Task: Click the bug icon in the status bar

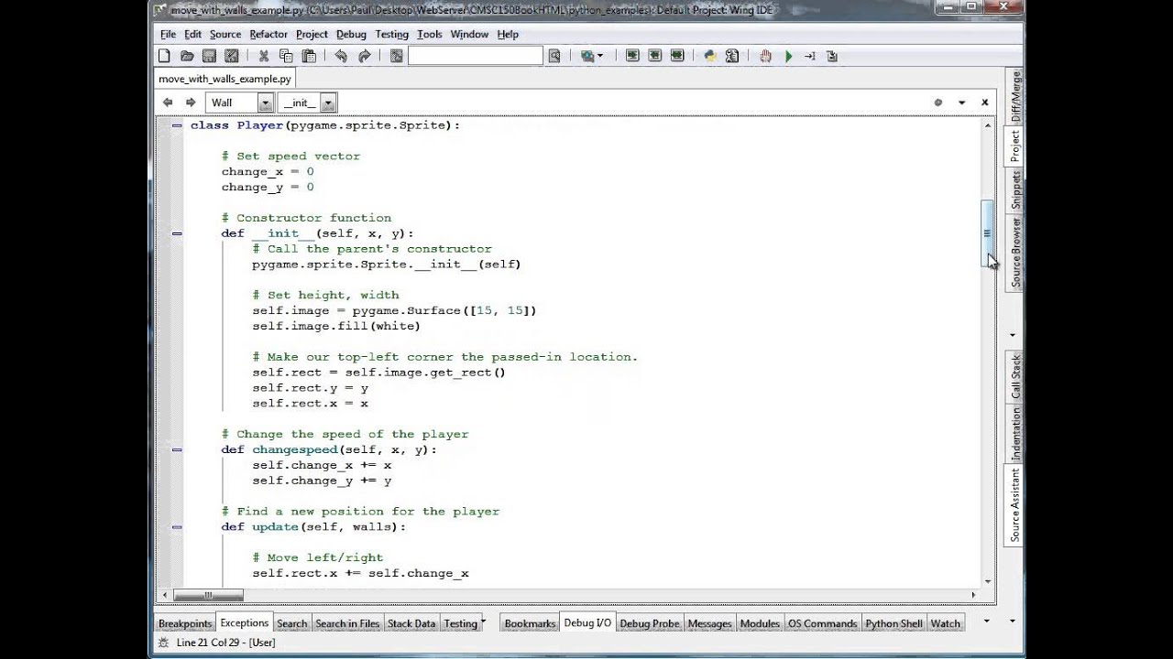Action: coord(162,643)
